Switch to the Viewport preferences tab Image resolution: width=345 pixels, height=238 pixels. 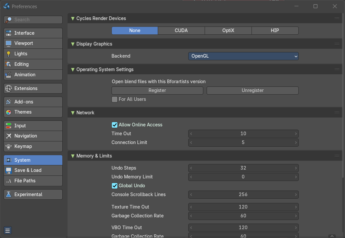33,44
